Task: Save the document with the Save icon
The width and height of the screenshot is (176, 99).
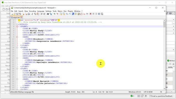Action: coord(17,14)
